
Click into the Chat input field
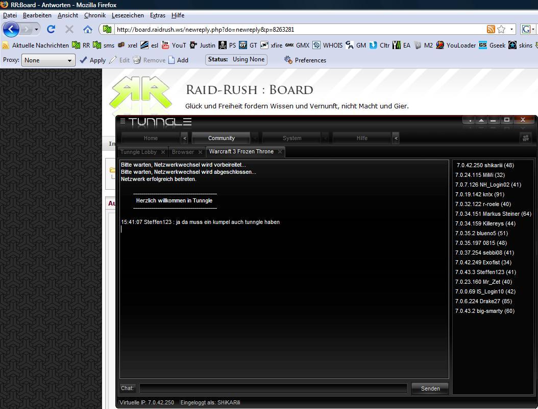point(274,389)
